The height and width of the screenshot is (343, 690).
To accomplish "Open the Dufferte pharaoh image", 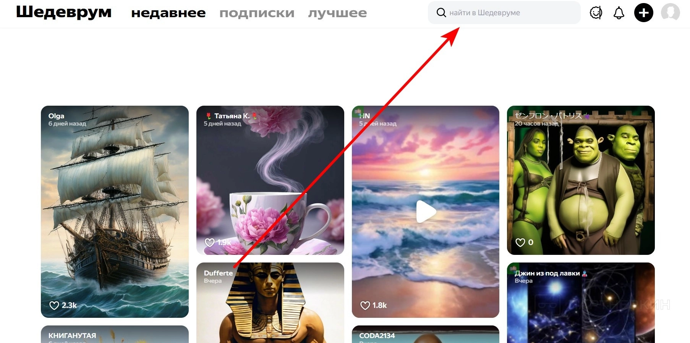I will tap(270, 303).
